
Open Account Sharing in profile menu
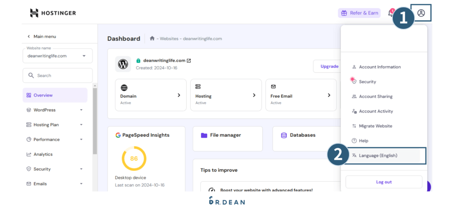pyautogui.click(x=375, y=97)
